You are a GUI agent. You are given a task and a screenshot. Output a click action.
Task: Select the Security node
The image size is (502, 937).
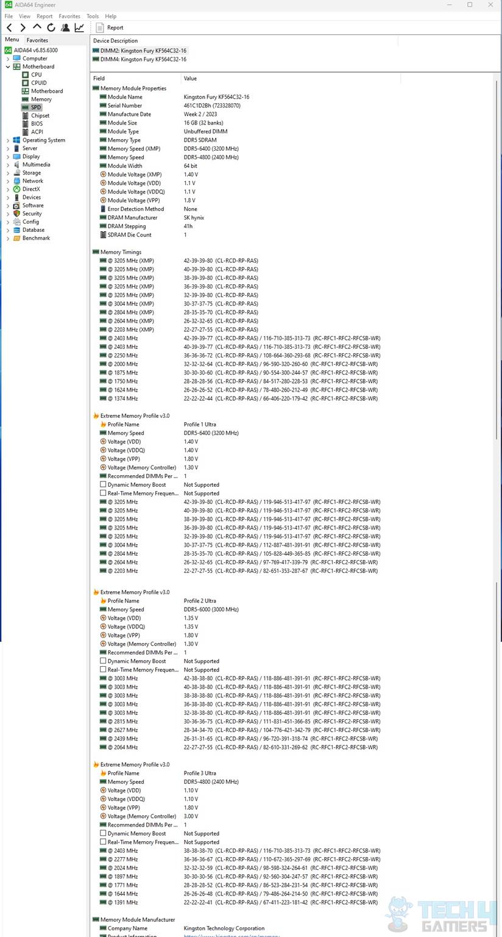[x=32, y=214]
